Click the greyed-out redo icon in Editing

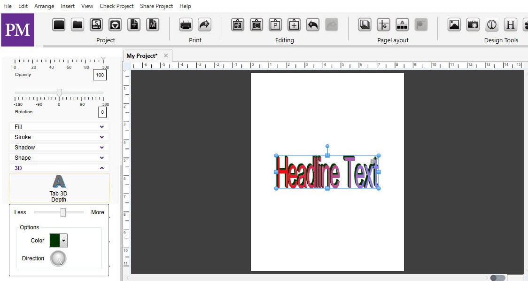tap(332, 25)
